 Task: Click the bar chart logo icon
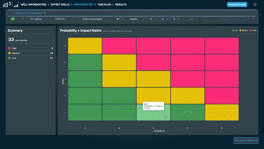(16, 5)
